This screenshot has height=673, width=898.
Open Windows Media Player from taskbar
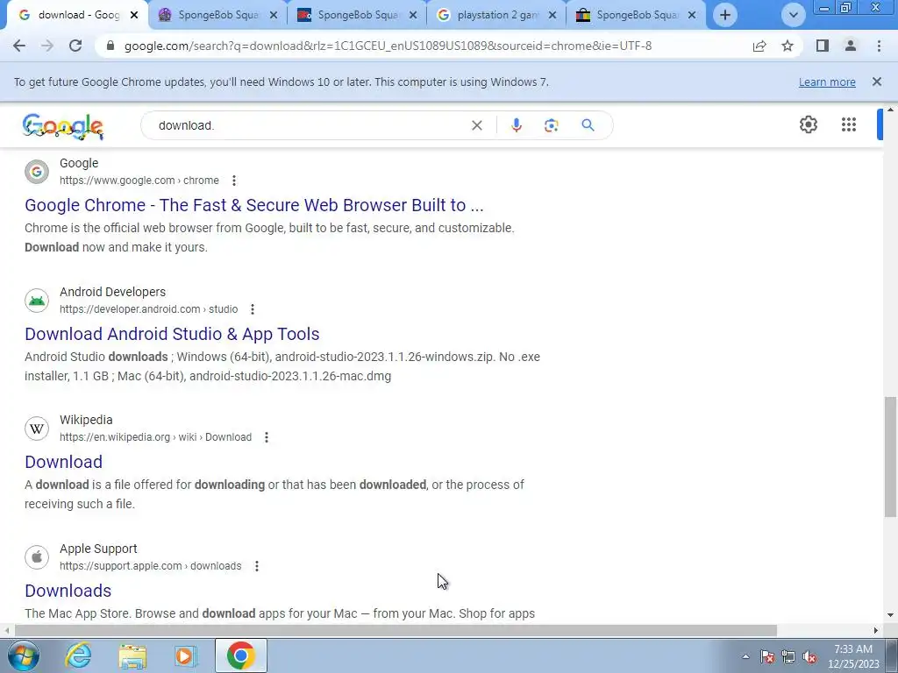[186, 655]
